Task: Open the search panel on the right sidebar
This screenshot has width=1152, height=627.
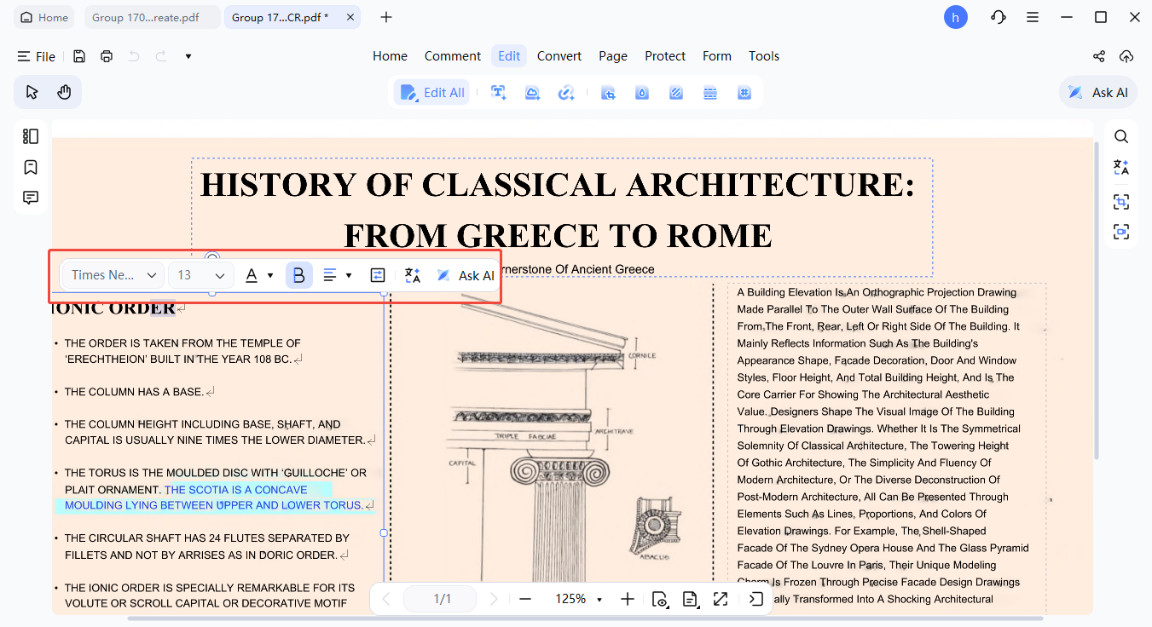Action: 1120,136
